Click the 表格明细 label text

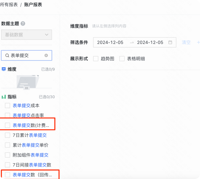(x=136, y=59)
